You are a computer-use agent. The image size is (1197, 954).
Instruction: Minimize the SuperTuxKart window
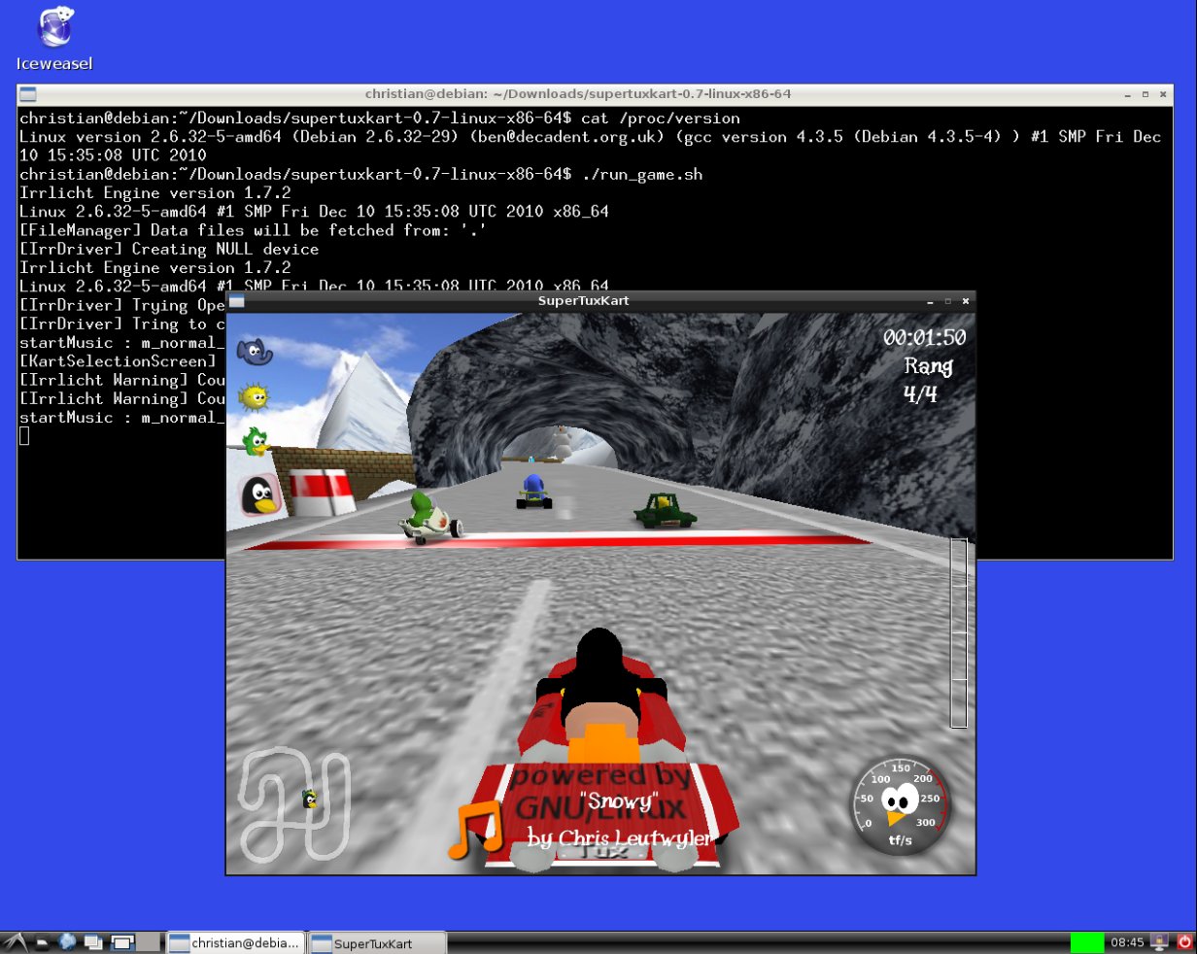930,301
